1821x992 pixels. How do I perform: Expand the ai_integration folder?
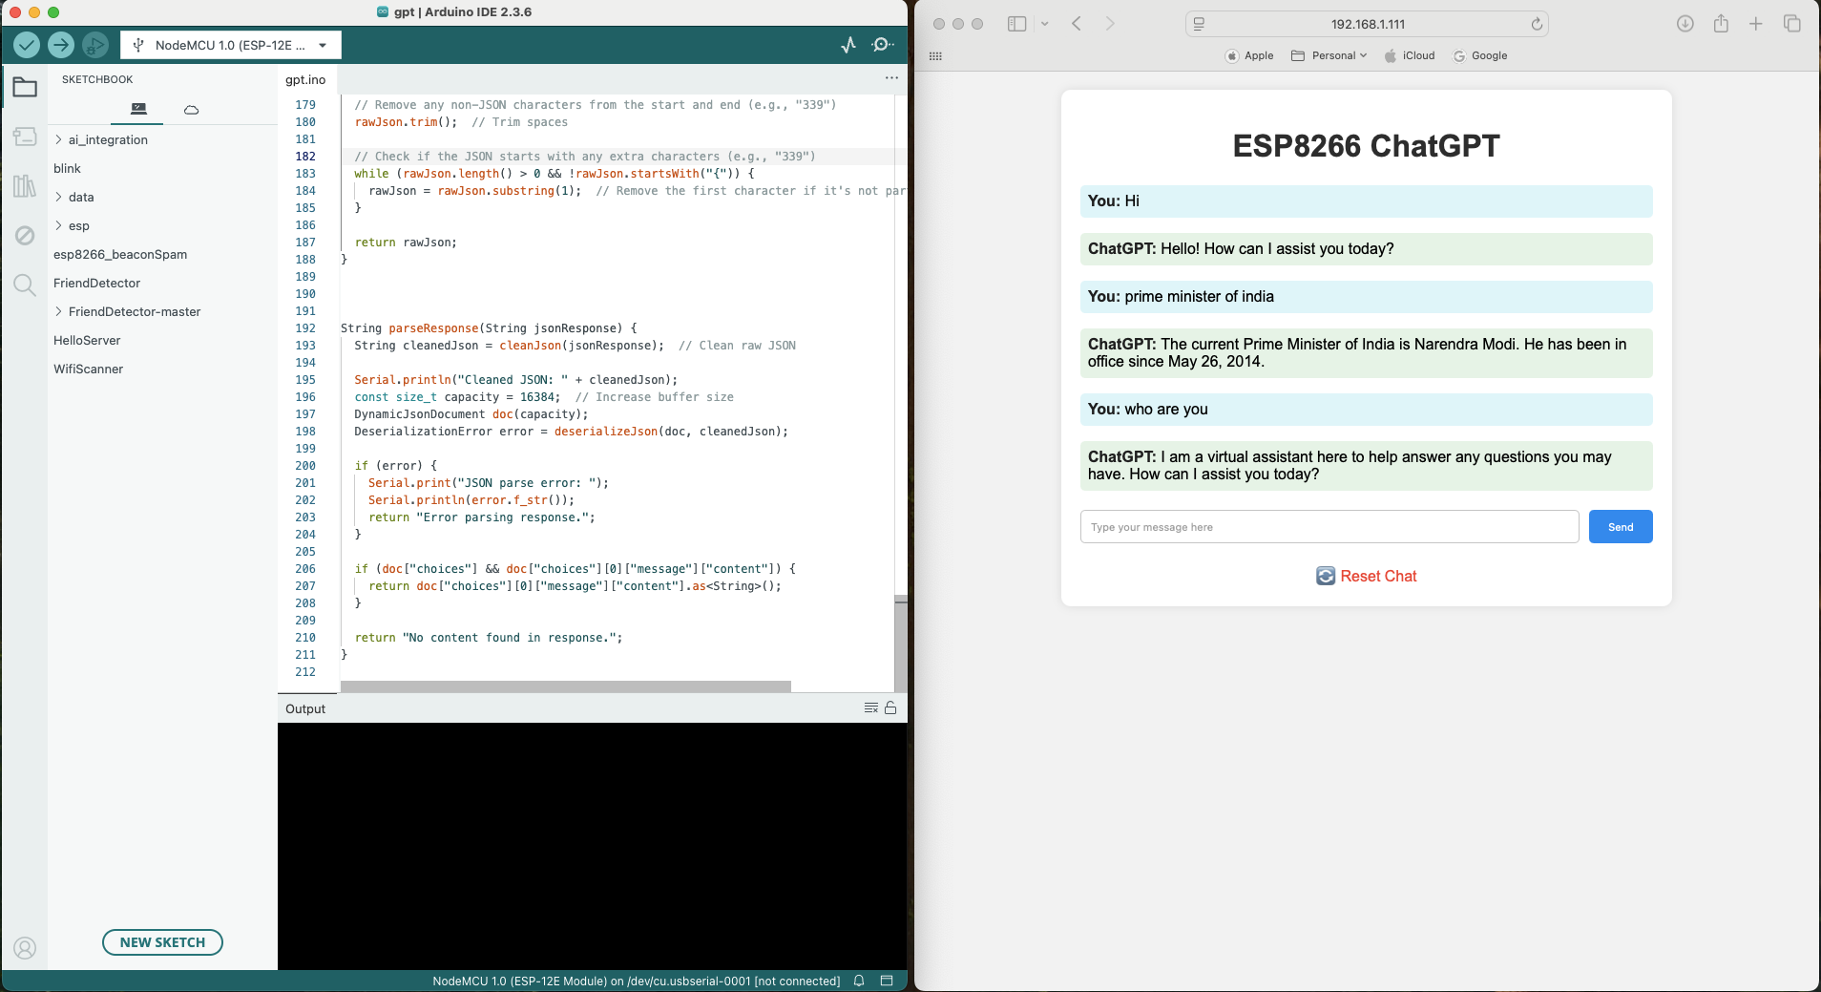(58, 139)
